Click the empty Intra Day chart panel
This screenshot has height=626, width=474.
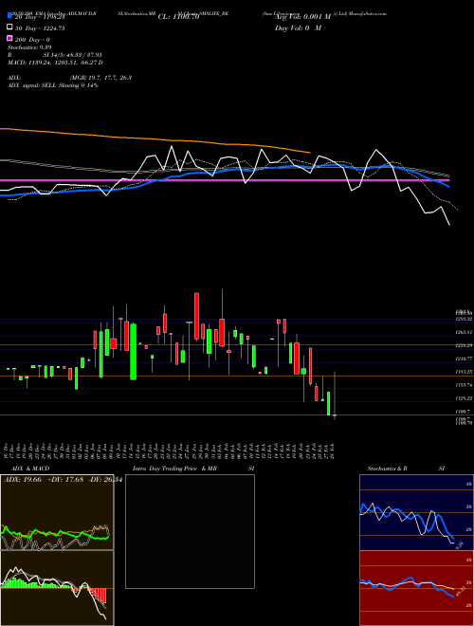[190, 531]
